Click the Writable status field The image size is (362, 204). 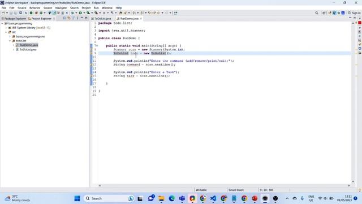click(x=201, y=190)
